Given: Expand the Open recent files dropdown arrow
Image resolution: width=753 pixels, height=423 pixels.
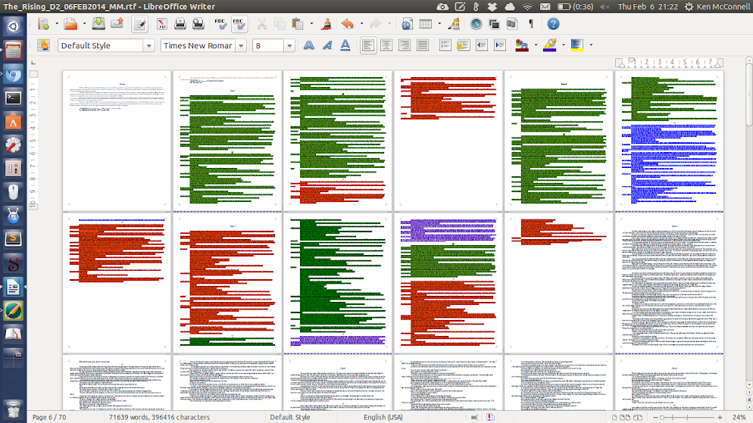Looking at the screenshot, I should pos(84,24).
